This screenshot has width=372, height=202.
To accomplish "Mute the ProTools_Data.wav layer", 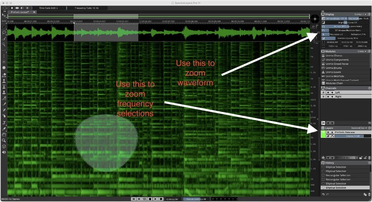I will pos(328,132).
